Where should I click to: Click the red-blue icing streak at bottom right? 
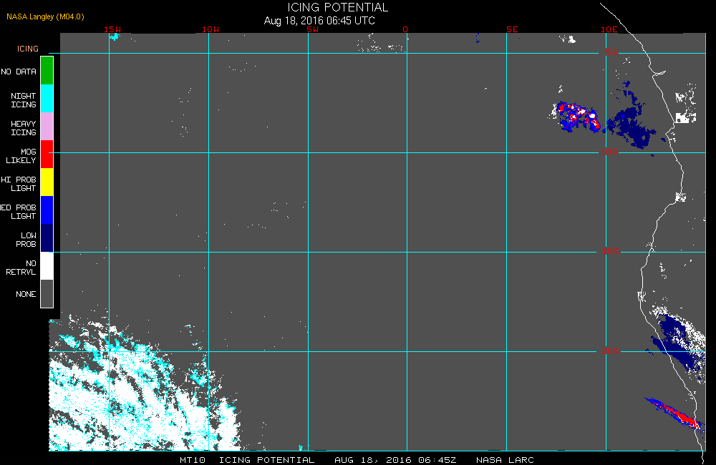672,413
